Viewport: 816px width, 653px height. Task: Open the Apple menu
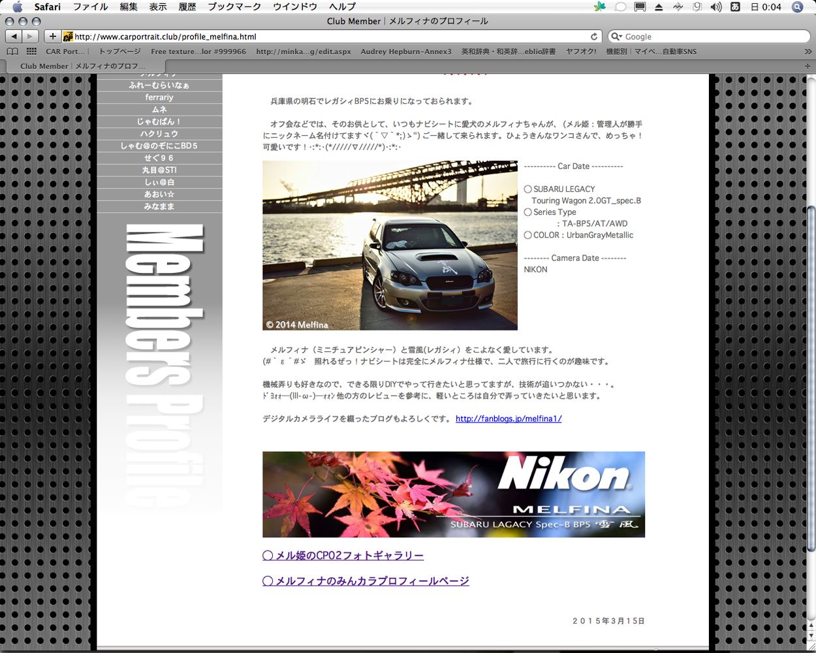[18, 7]
